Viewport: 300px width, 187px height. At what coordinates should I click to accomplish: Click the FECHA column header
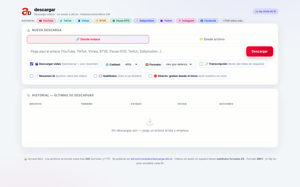[x=182, y=104]
